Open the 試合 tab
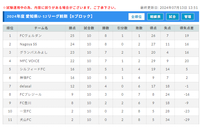The image size is (200, 127). pyautogui.click(x=172, y=17)
